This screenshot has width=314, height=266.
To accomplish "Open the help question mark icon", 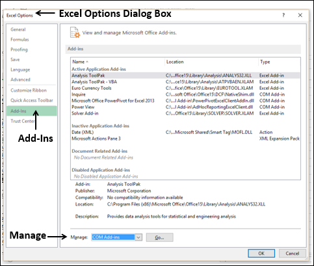I will (x=283, y=15).
